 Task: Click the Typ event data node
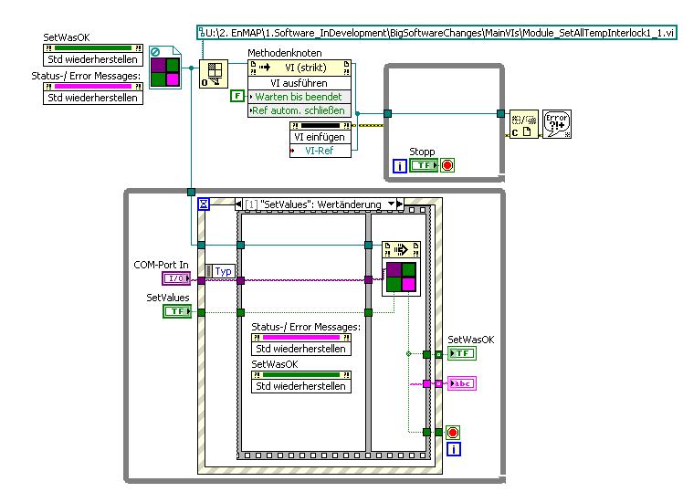coord(220,271)
